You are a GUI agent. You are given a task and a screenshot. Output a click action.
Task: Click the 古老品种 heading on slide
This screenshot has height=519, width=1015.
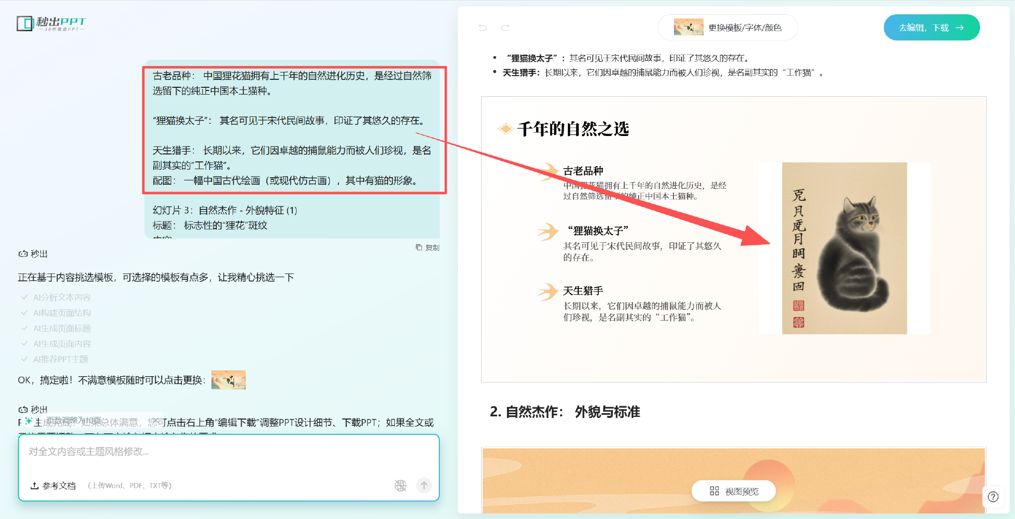coord(583,171)
